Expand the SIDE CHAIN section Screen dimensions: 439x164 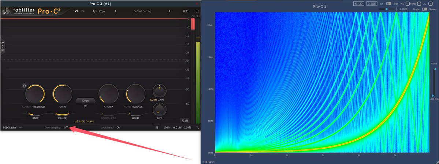pyautogui.click(x=84, y=122)
